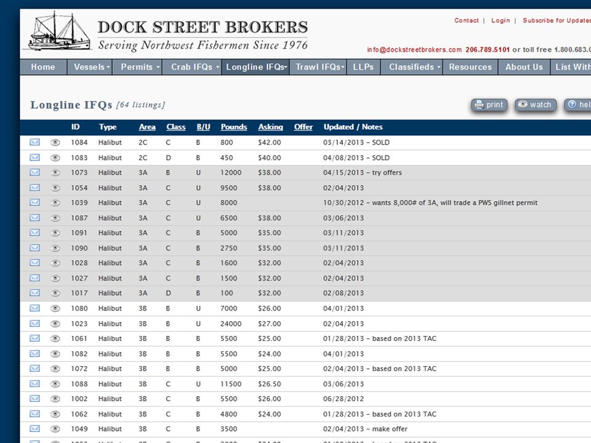The height and width of the screenshot is (443, 591).
Task: Click envelope icon for listing 1028
Action: coord(34,263)
